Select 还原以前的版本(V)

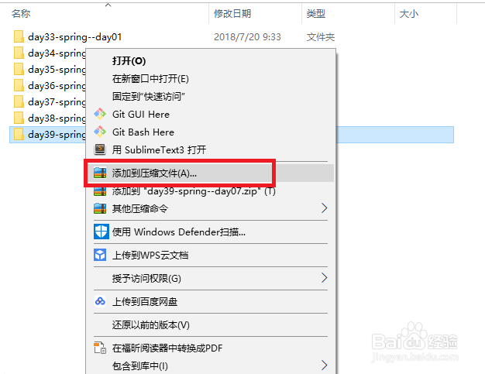point(150,325)
